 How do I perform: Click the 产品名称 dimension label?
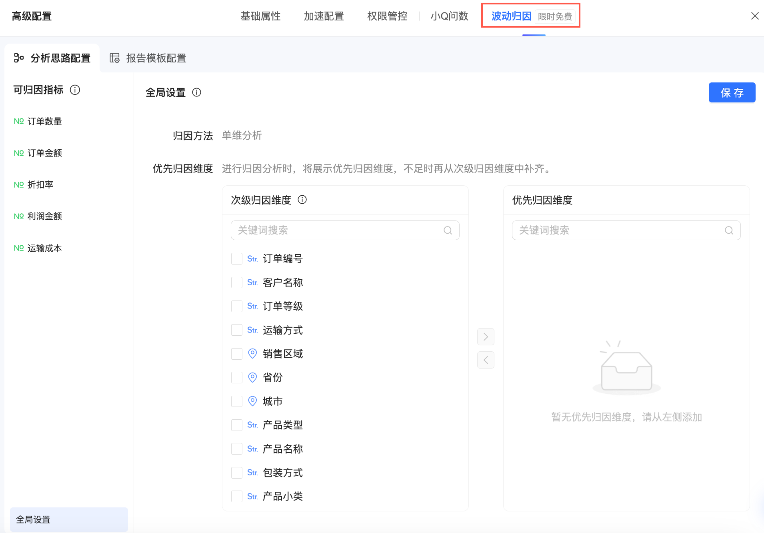tap(283, 449)
